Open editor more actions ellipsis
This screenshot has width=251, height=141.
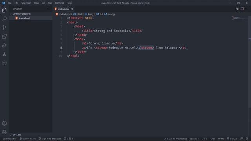[x=247, y=9]
